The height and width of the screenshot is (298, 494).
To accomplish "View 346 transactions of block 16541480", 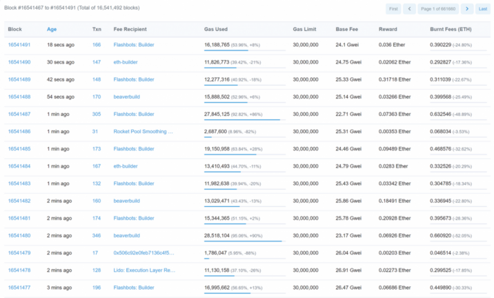I will 97,235.
